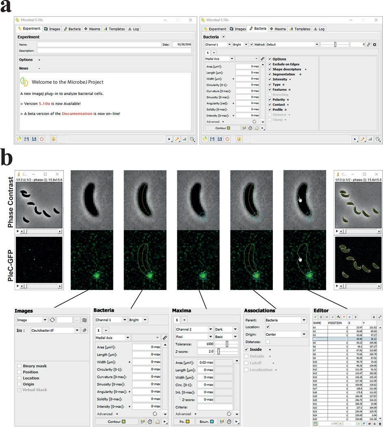Open the Caulobacter.tif image dropdown

click(54, 331)
